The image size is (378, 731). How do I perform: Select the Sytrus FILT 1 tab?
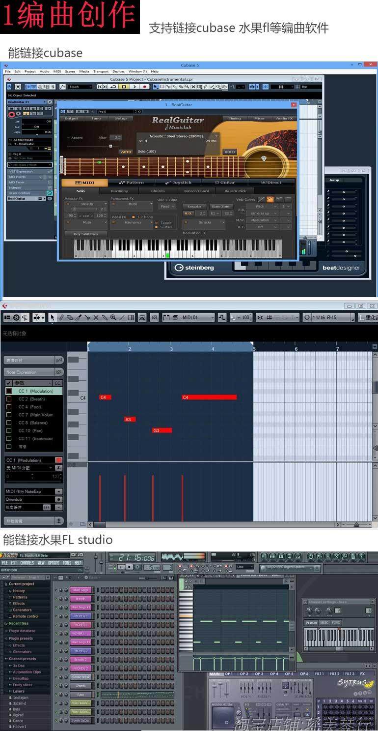point(319,673)
